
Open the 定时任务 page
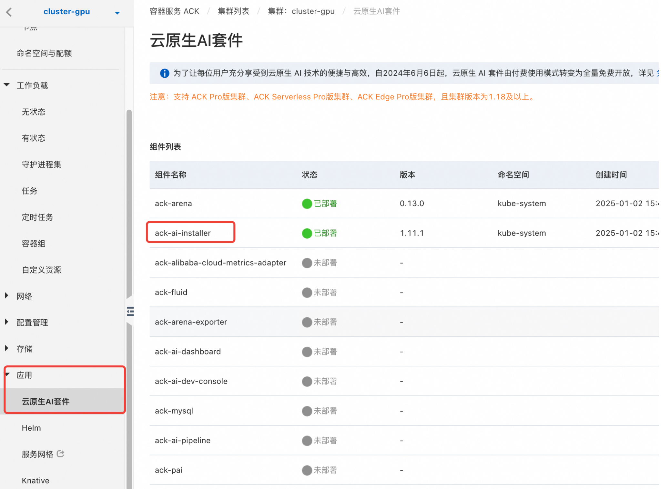tap(37, 217)
